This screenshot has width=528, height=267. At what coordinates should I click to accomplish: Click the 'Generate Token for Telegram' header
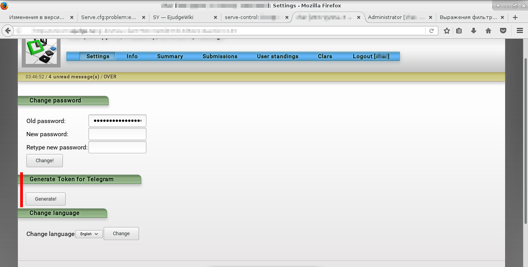[79, 179]
